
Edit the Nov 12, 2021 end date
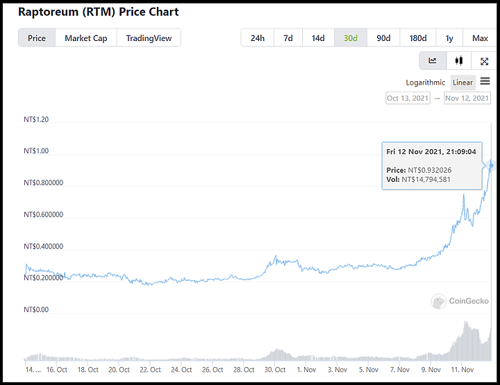[467, 98]
